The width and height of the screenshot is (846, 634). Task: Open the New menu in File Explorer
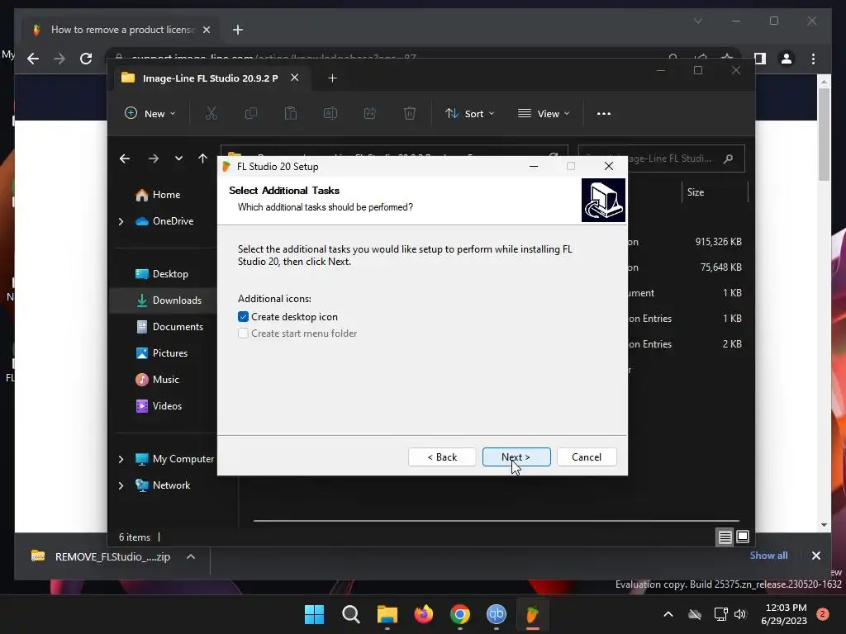[150, 113]
